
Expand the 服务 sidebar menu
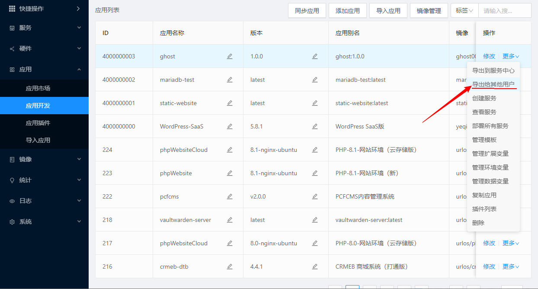44,28
